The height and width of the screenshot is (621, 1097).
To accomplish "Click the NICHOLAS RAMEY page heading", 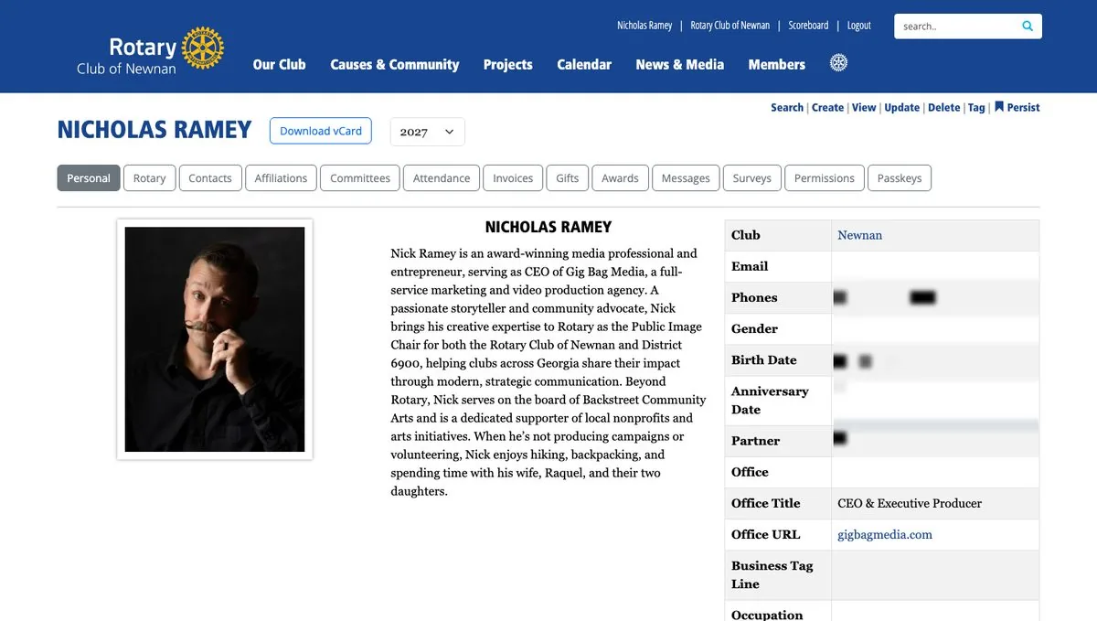I will [x=154, y=130].
